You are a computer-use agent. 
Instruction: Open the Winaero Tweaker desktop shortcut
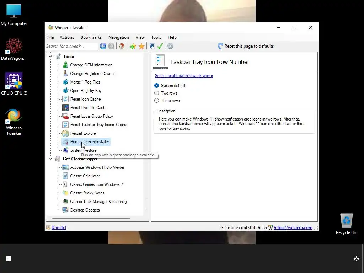14,122
